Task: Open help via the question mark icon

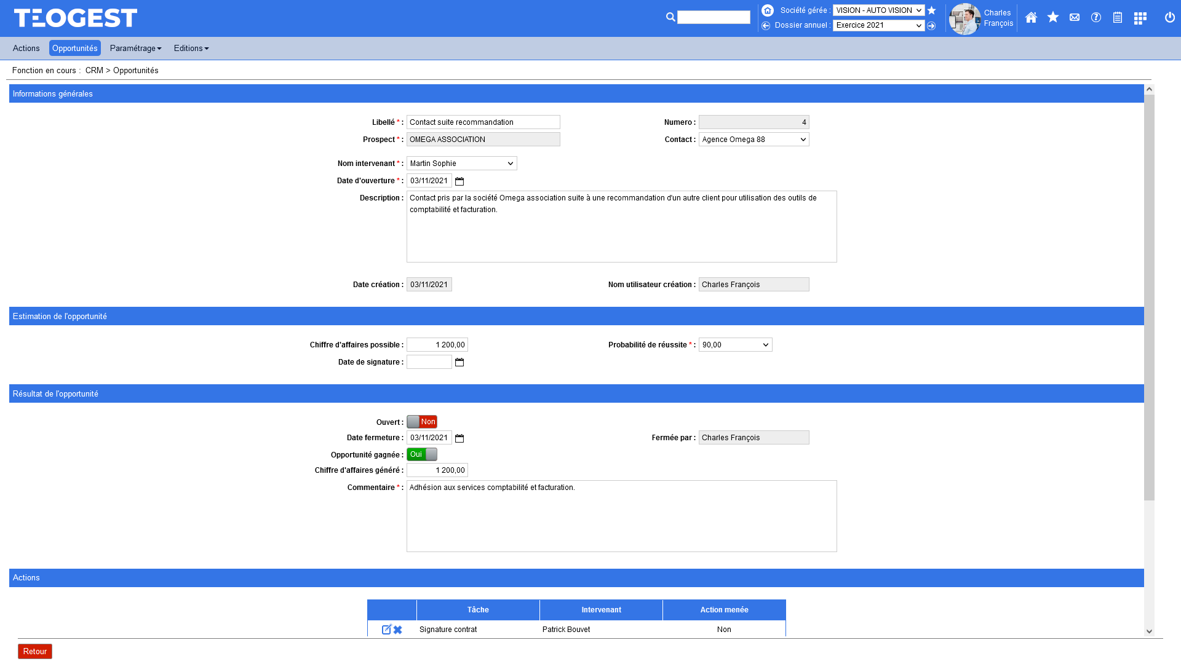Action: (x=1096, y=18)
